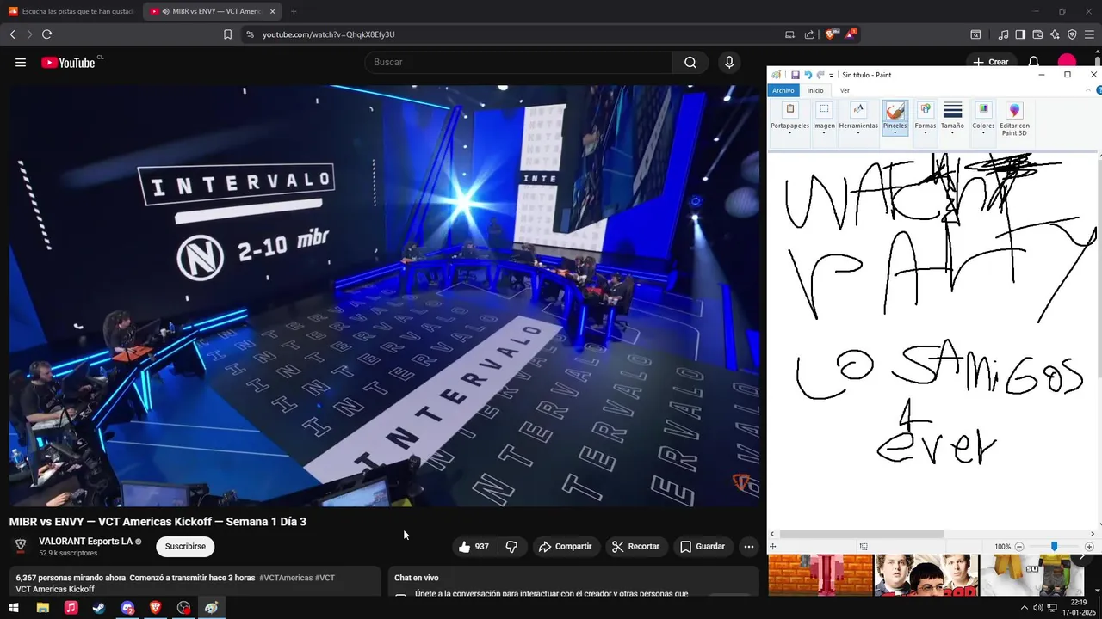Bookmark this page in address bar
1102x619 pixels.
227,34
